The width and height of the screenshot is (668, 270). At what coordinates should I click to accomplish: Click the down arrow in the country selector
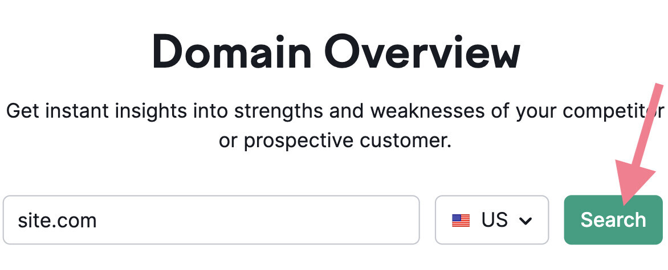tap(526, 221)
